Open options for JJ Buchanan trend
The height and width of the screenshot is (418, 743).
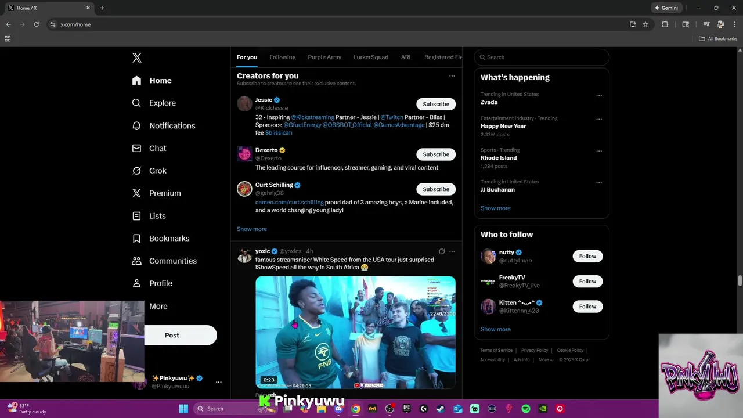point(599,183)
